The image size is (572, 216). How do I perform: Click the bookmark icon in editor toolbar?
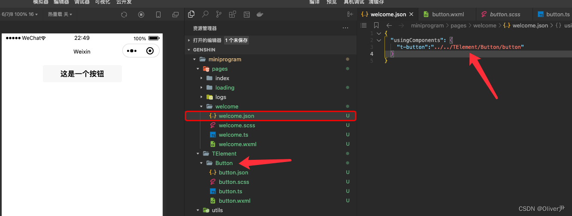tap(376, 25)
